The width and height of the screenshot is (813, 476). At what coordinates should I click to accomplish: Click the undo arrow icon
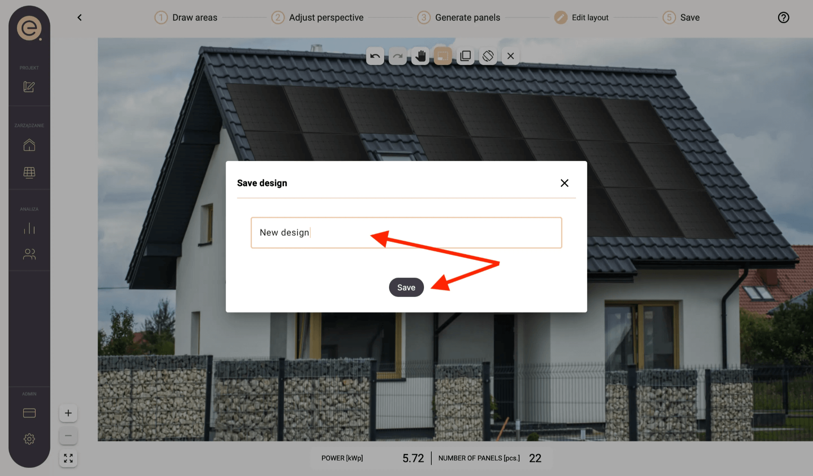point(374,55)
